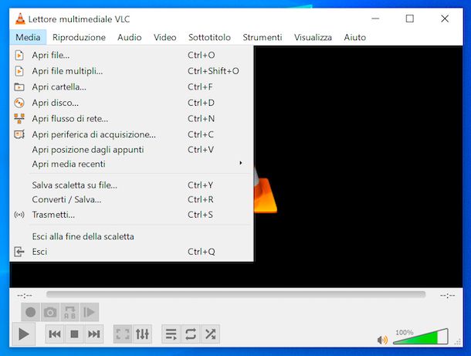Click the Apri file document icon
The height and width of the screenshot is (356, 471).
[x=19, y=56]
